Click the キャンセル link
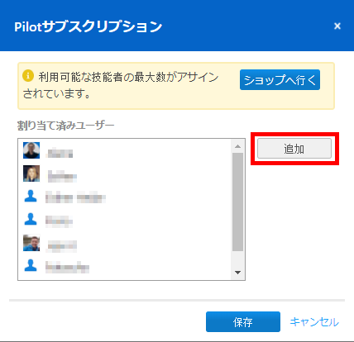Viewport: 354px width, 342px height. click(314, 321)
